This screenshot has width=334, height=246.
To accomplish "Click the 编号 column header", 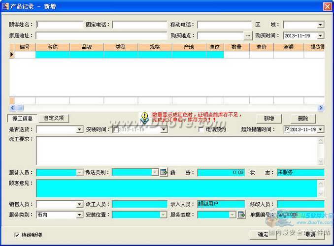I will pos(25,47).
